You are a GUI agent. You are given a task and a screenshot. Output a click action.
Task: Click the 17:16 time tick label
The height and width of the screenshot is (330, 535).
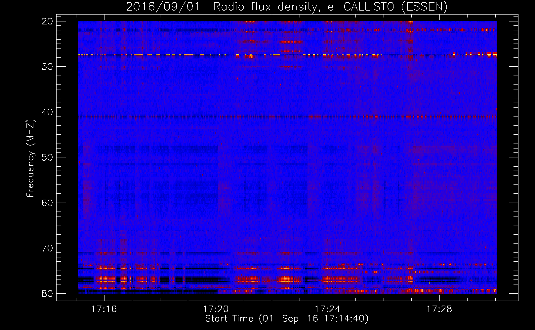[x=104, y=309]
